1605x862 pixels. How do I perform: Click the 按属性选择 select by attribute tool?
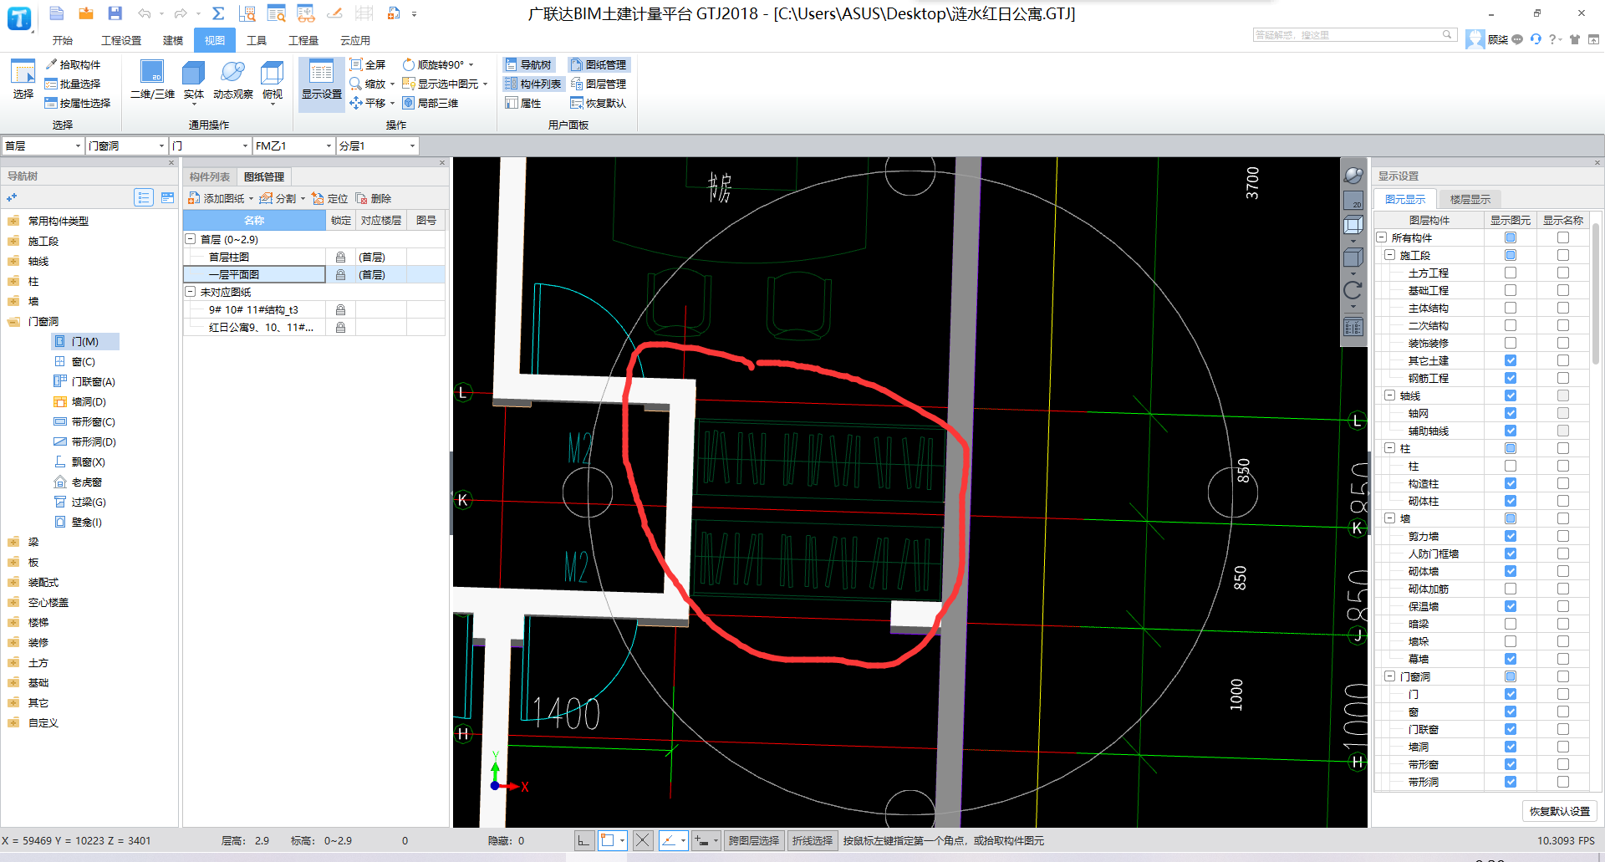pos(78,103)
